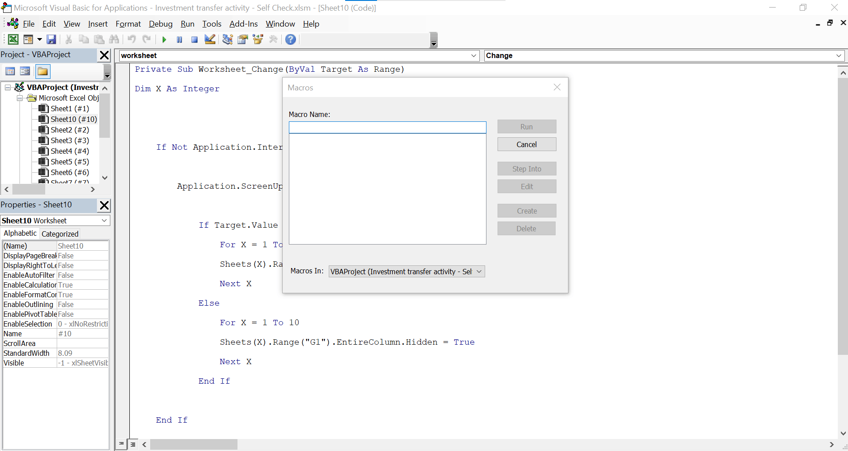Image resolution: width=848 pixels, height=451 pixels.
Task: Open the worksheet object dropdown
Action: [x=474, y=55]
